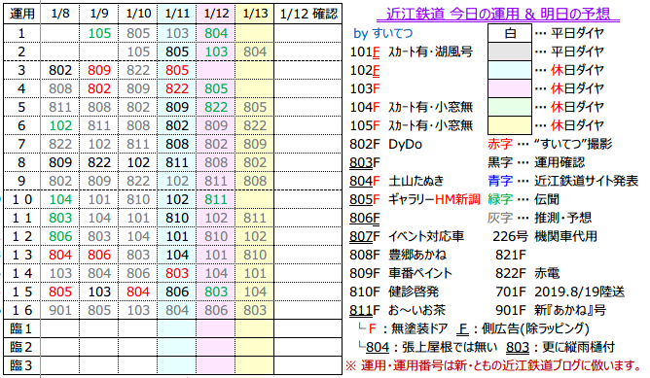Viewport: 650px width, 378px height.
Task: Click red 822 in row 4 under 1/11
Action: pos(177,88)
